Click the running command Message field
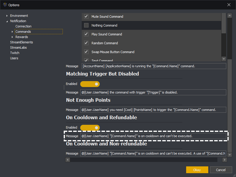The height and width of the screenshot is (177, 236). (x=154, y=66)
